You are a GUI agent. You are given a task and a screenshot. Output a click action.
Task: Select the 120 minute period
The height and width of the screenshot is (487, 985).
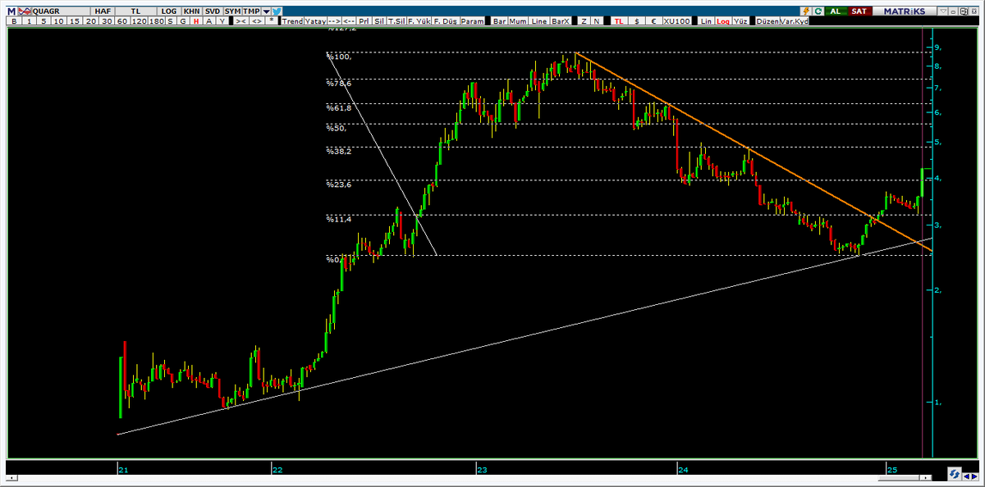tap(139, 21)
